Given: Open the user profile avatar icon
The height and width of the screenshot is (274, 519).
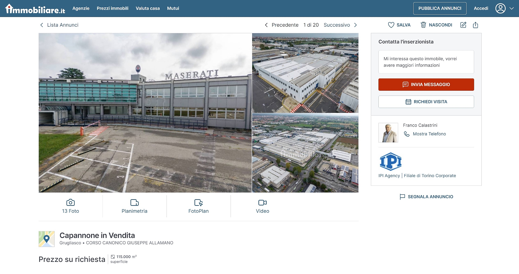Looking at the screenshot, I should 500,8.
